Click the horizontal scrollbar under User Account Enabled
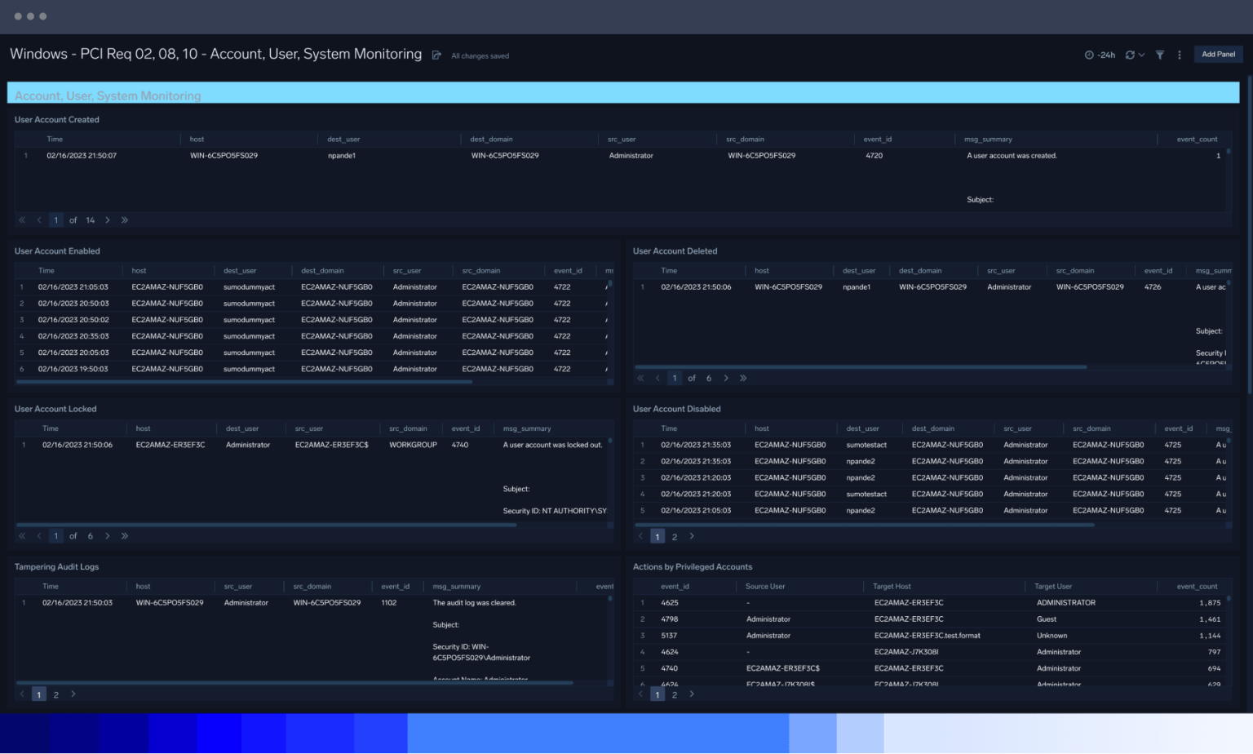 coord(245,381)
